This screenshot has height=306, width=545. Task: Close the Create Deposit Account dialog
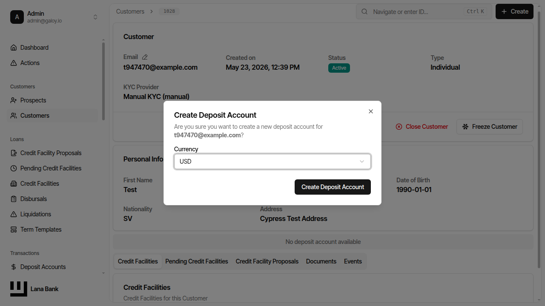[371, 111]
